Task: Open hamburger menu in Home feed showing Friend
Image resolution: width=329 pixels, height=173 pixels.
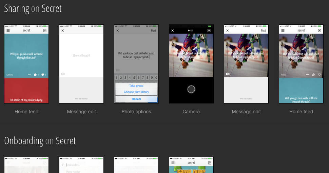Action: (x=283, y=31)
